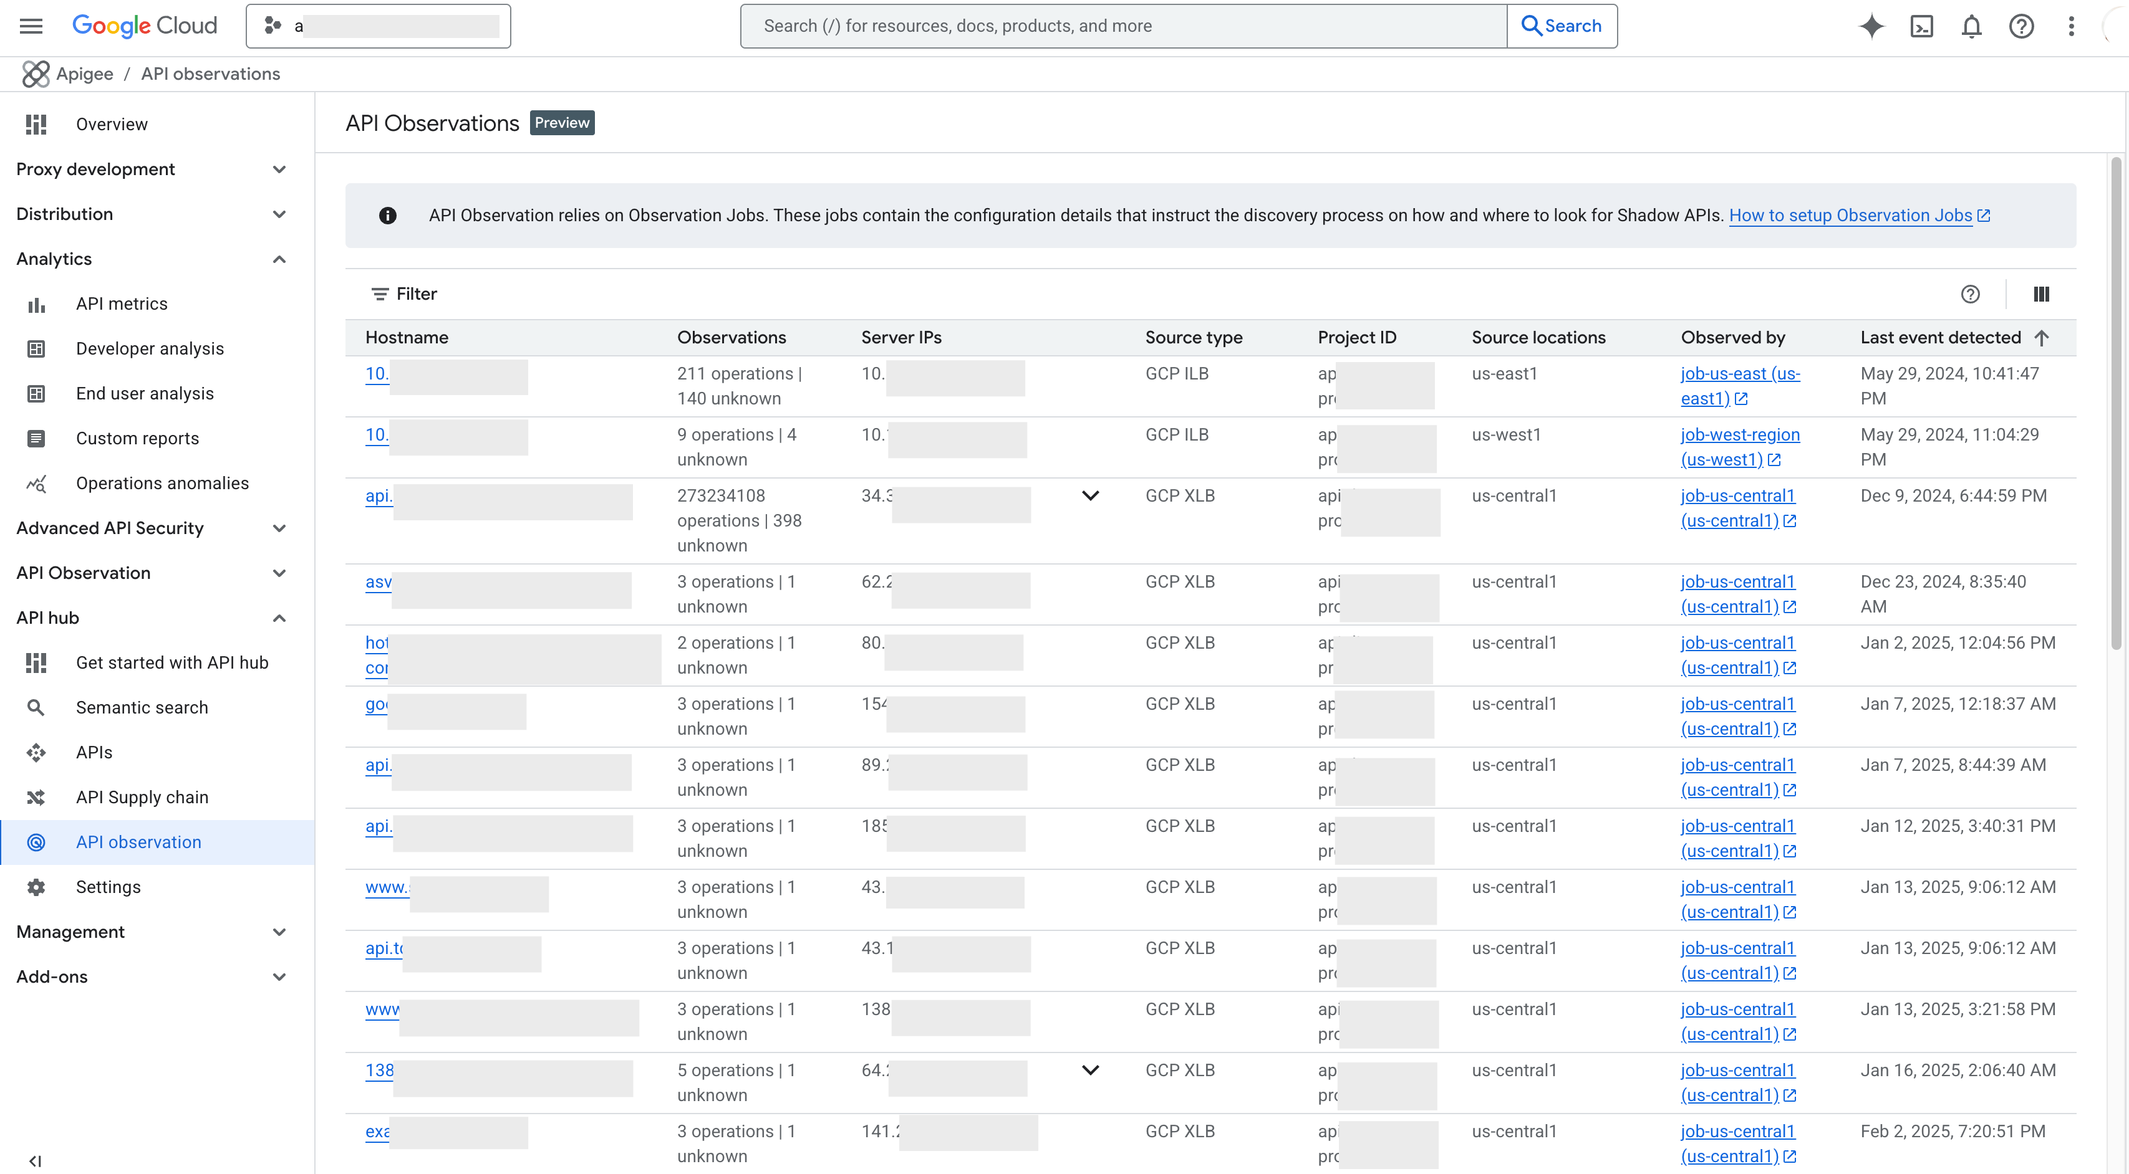Screen dimensions: 2129x1174
Task: Open the help question mark in the top bar
Action: pyautogui.click(x=2020, y=26)
